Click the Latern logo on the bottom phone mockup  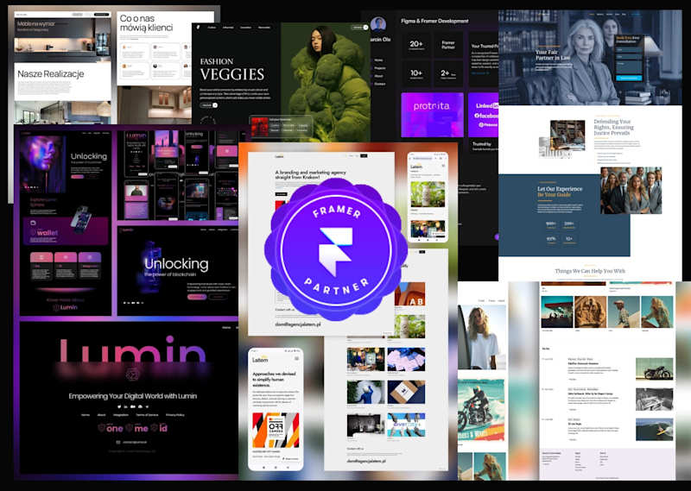point(260,359)
